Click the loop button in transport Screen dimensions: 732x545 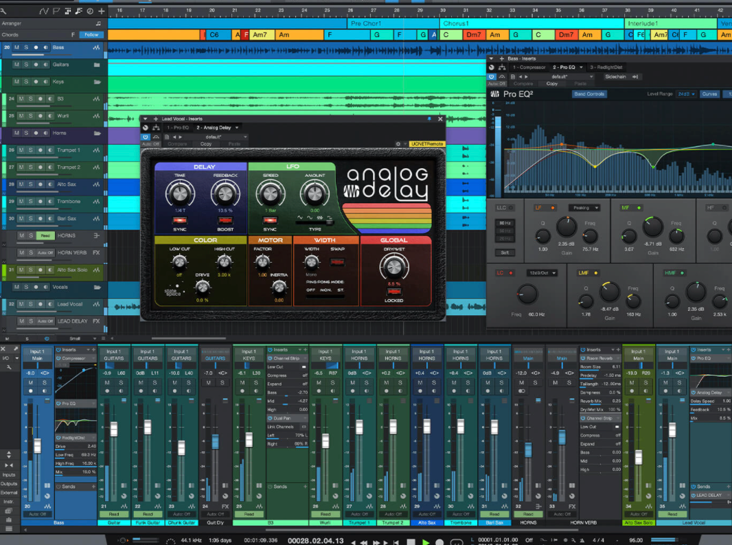456,542
